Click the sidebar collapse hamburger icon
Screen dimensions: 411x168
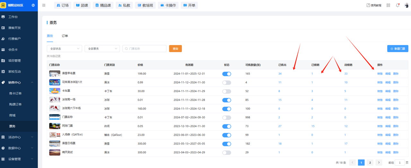click(x=44, y=5)
